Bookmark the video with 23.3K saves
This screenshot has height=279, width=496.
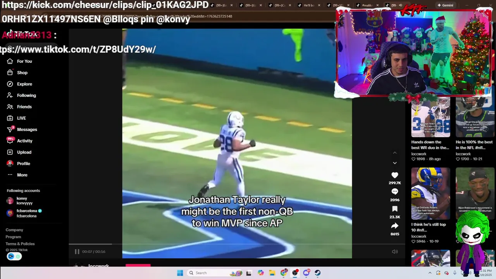pos(394,209)
